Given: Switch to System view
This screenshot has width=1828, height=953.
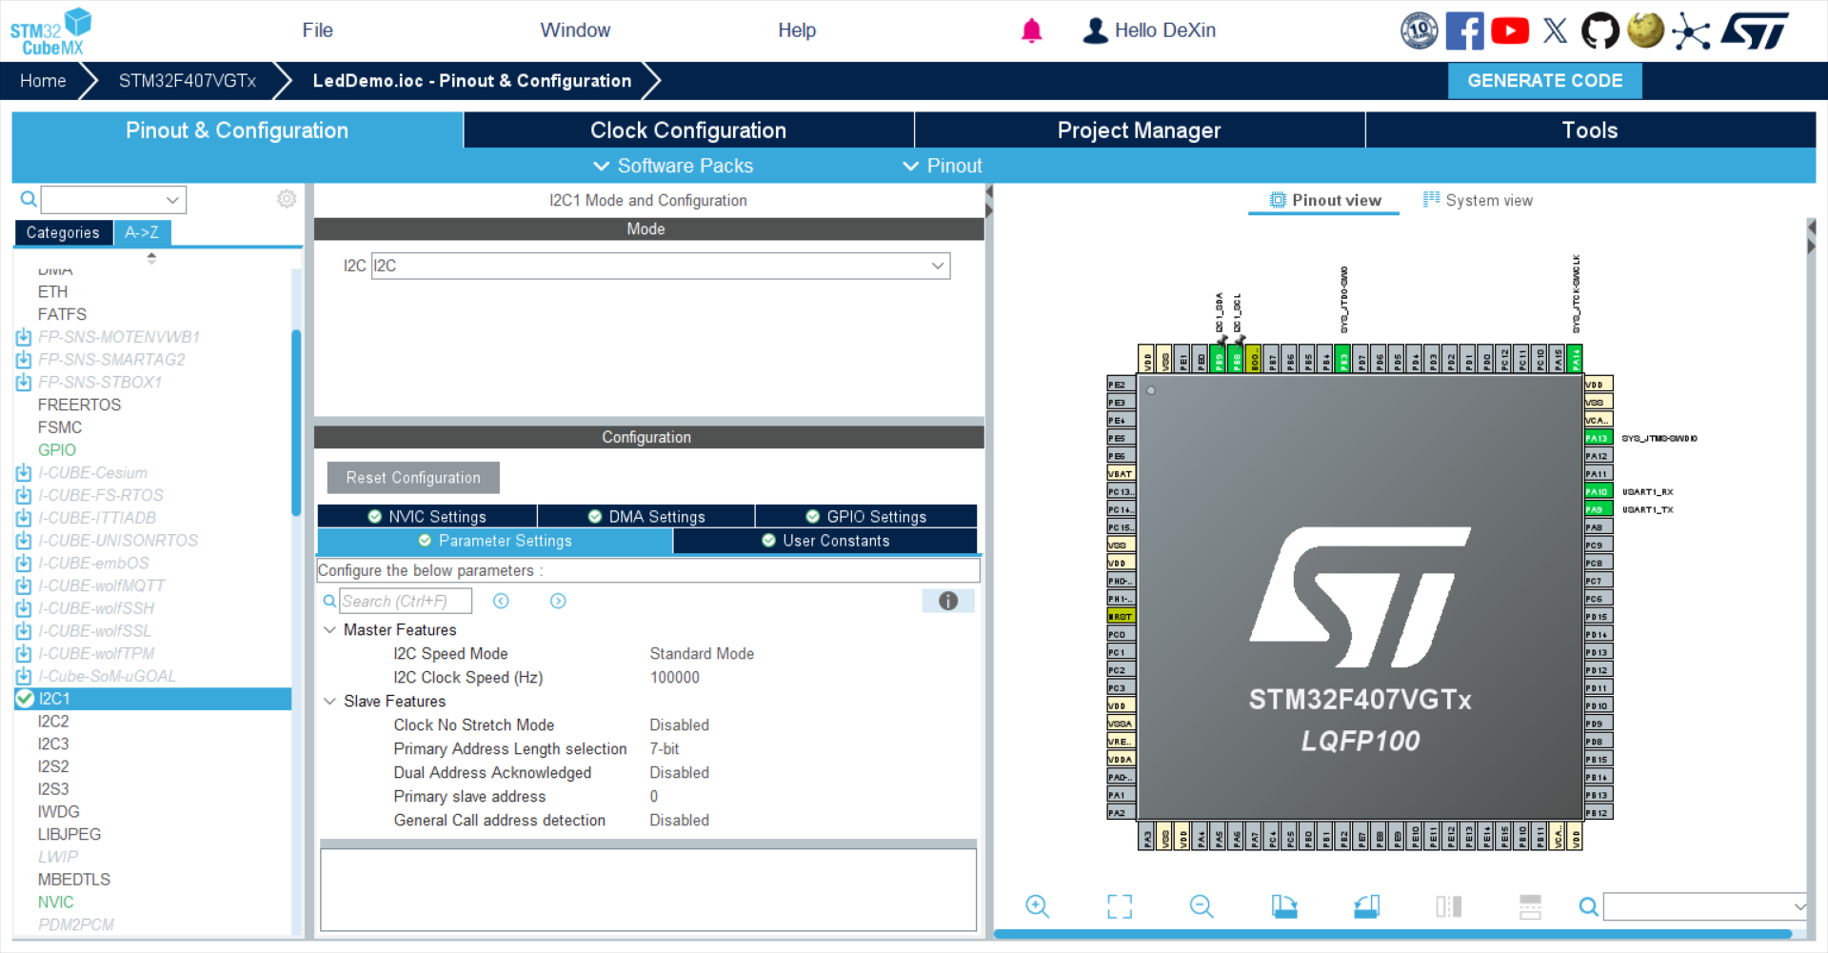Looking at the screenshot, I should tap(1478, 200).
